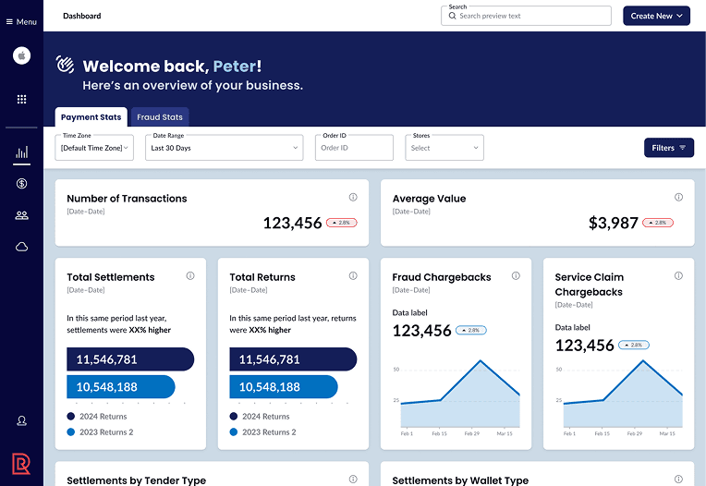Click the Search preview text field
This screenshot has height=486, width=706.
(x=527, y=16)
